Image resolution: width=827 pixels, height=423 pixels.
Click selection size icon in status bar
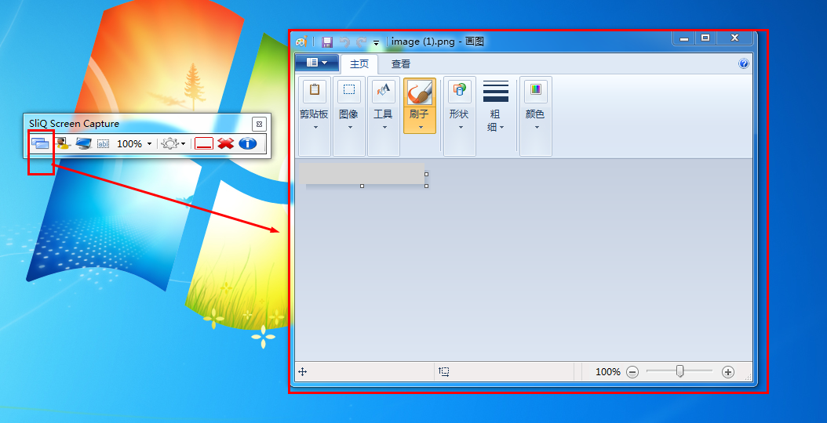444,372
